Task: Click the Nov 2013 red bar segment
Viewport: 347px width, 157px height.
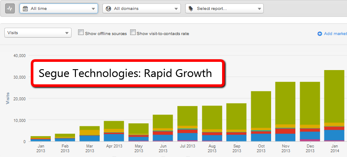Action: coord(285,131)
